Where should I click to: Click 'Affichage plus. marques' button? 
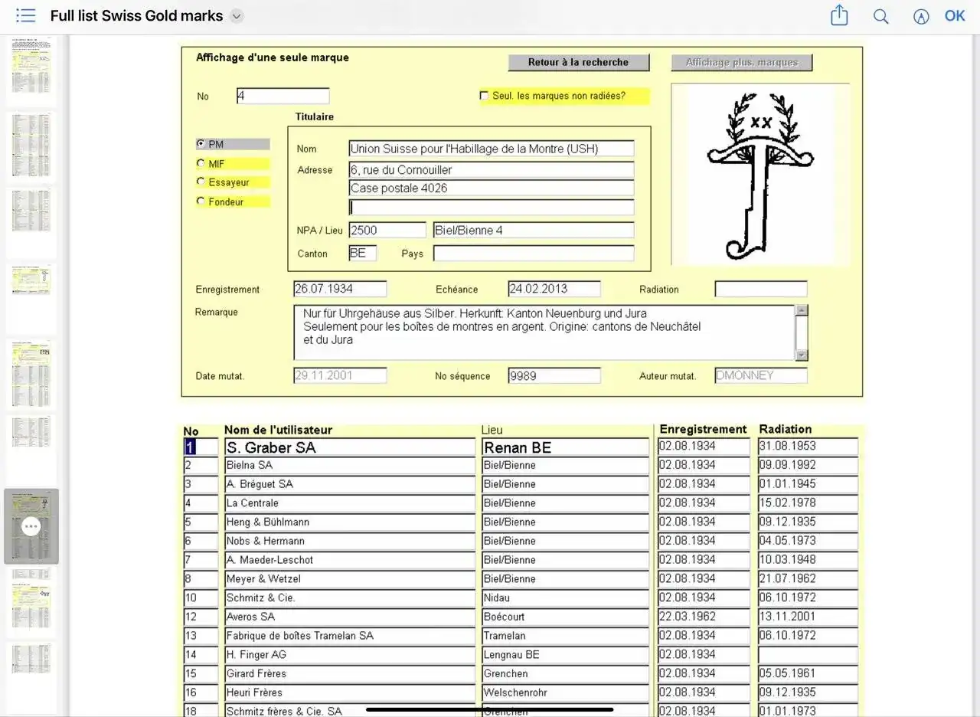click(741, 63)
